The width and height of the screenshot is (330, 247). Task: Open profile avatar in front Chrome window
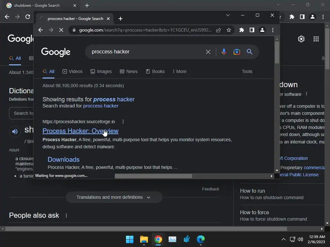click(x=262, y=30)
